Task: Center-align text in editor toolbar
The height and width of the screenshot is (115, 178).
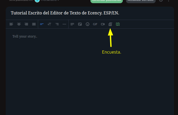Action: (x=19, y=24)
